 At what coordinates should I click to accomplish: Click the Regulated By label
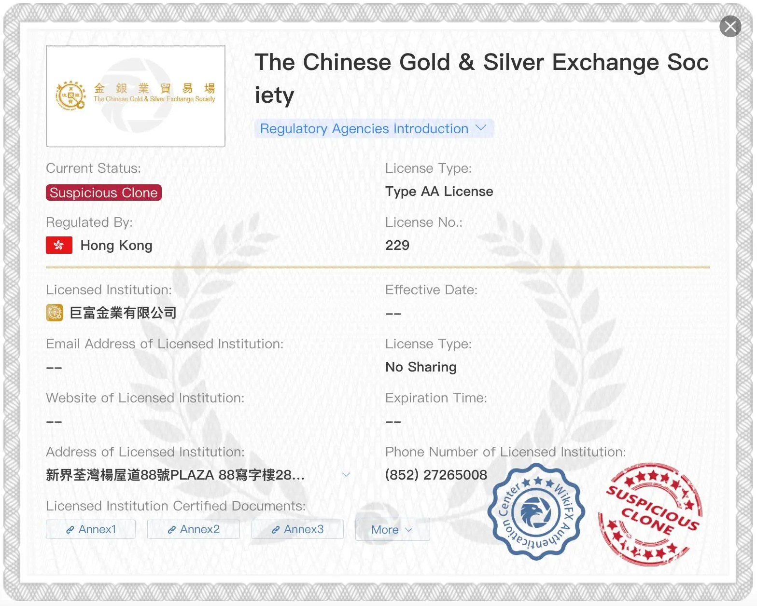pos(89,222)
